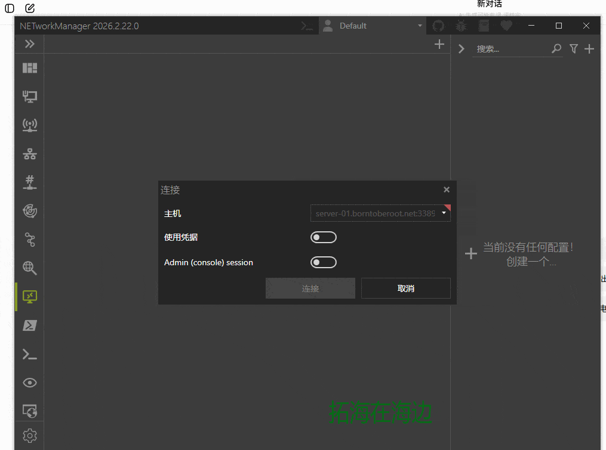Viewport: 606px width, 450px height.
Task: Select the Remote Desktop tool
Action: click(30, 296)
